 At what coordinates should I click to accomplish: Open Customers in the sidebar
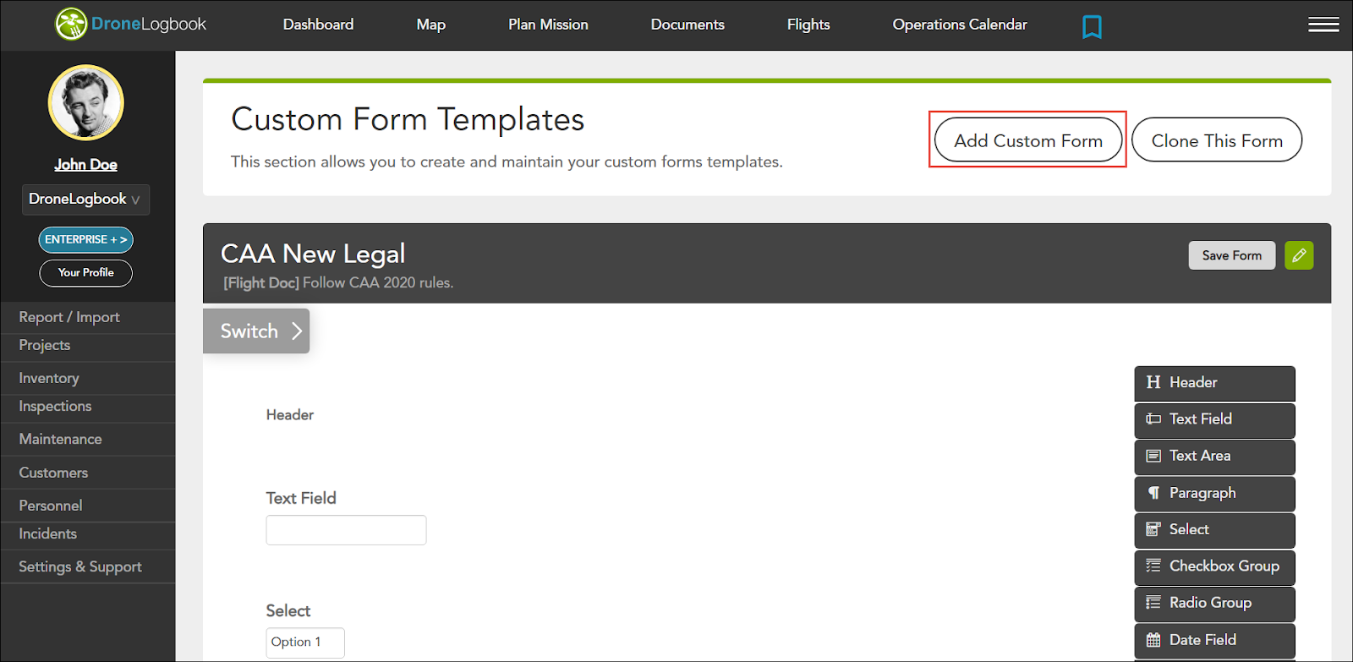point(88,473)
